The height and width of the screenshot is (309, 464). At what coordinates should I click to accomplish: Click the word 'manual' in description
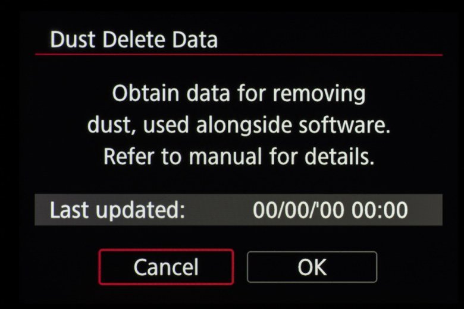click(225, 156)
